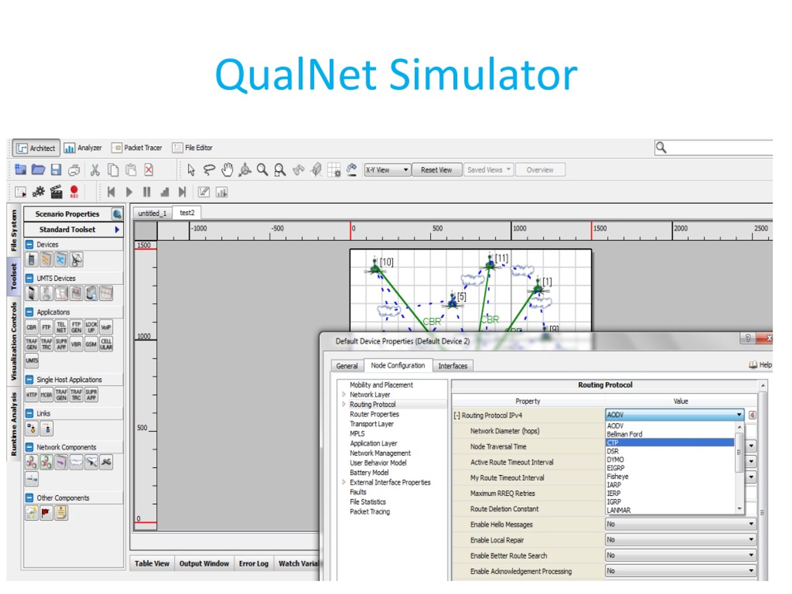Select the GSM application icon

(91, 344)
